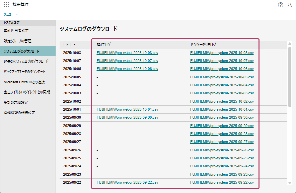
Task: Download FUJIFILMIWpro-system-2025-10-03.csv
Action: [222, 93]
